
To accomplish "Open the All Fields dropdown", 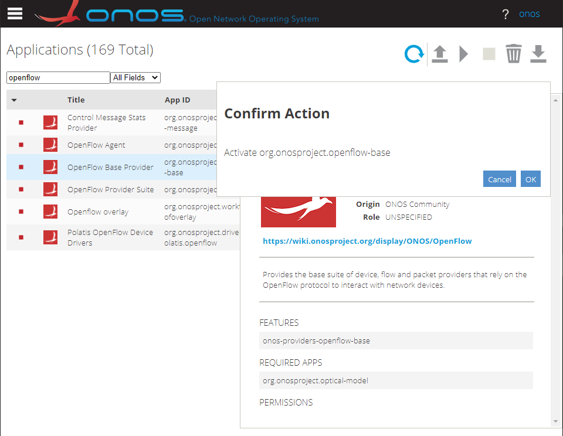I will pos(135,77).
